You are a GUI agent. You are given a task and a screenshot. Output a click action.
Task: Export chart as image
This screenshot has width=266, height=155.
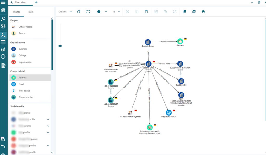[x=185, y=12]
